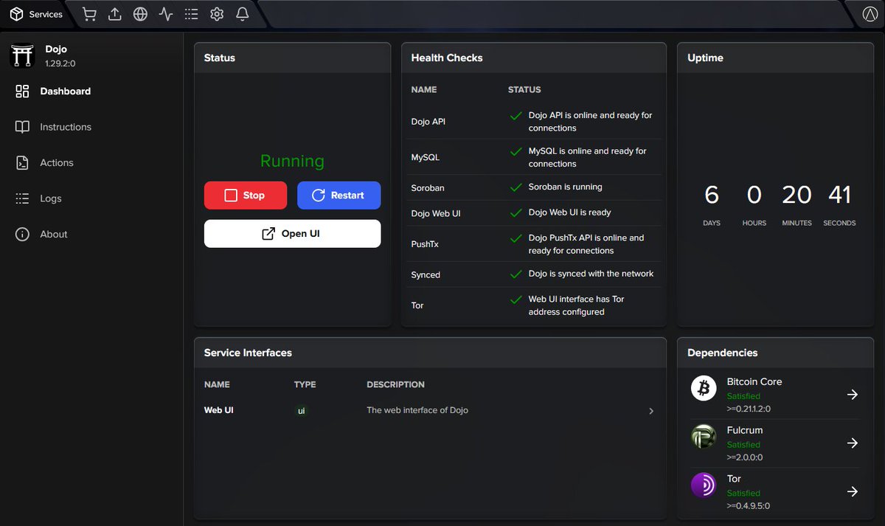Click the sideload upload icon
The image size is (885, 526).
(114, 14)
